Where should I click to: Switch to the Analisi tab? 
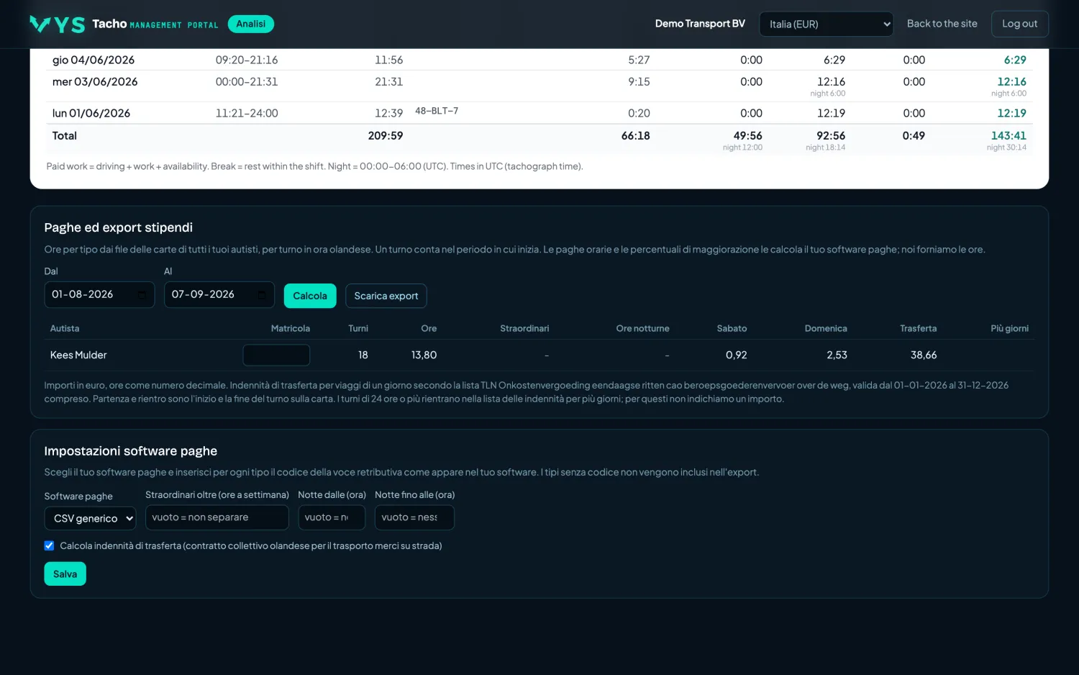250,24
